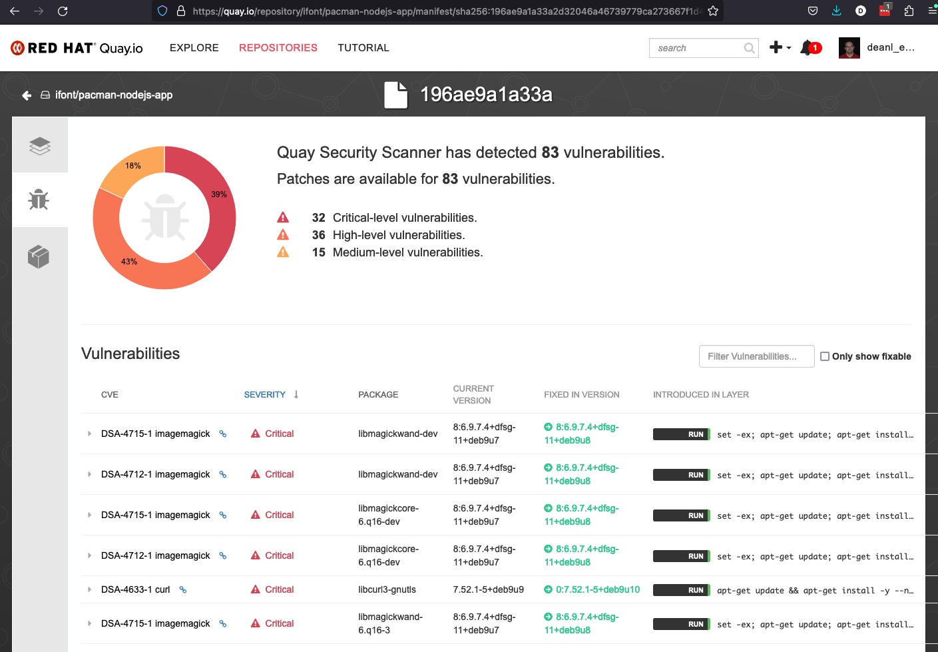Open the browser downloads icon
This screenshot has height=652, width=938.
click(837, 11)
